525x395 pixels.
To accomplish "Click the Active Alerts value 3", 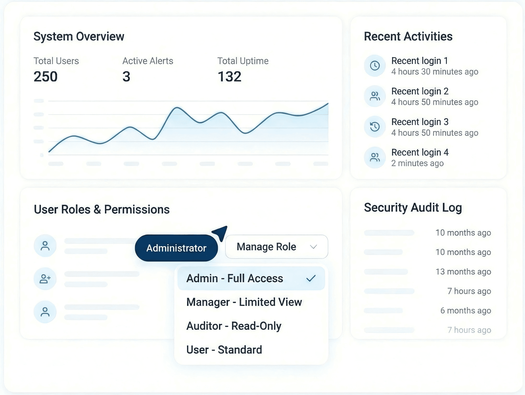I will tap(126, 77).
